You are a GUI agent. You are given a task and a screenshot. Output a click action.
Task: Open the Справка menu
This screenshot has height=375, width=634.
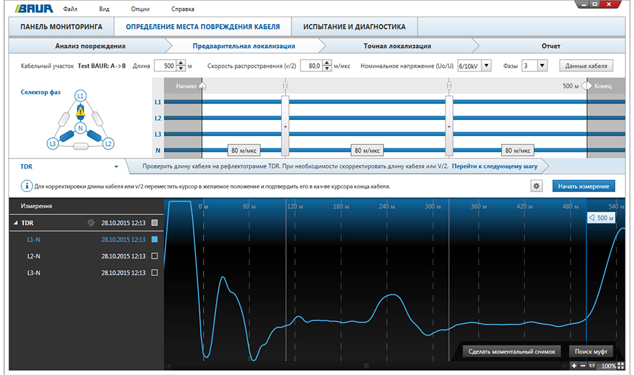point(183,9)
